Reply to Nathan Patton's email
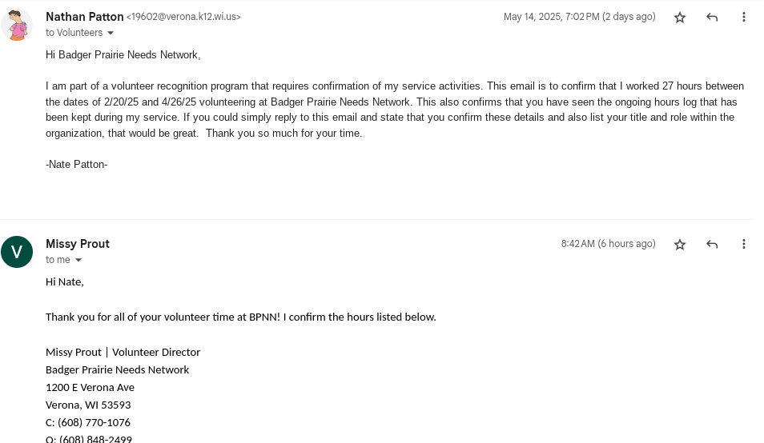Viewport: 764px width, 443px height. pyautogui.click(x=712, y=18)
